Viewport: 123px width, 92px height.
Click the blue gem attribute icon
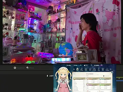pyautogui.click(x=100, y=79)
